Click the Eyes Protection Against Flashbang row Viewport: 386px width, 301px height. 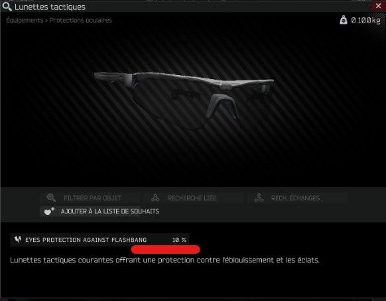[x=99, y=240]
